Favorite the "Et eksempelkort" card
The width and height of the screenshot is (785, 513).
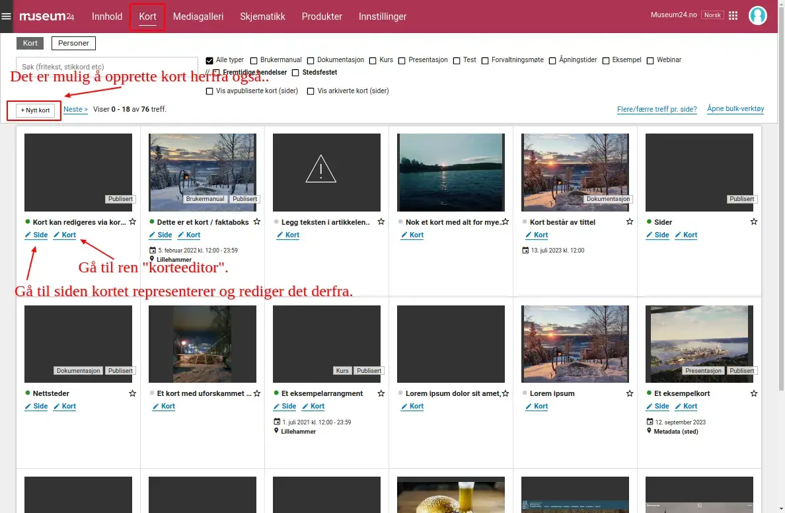754,393
